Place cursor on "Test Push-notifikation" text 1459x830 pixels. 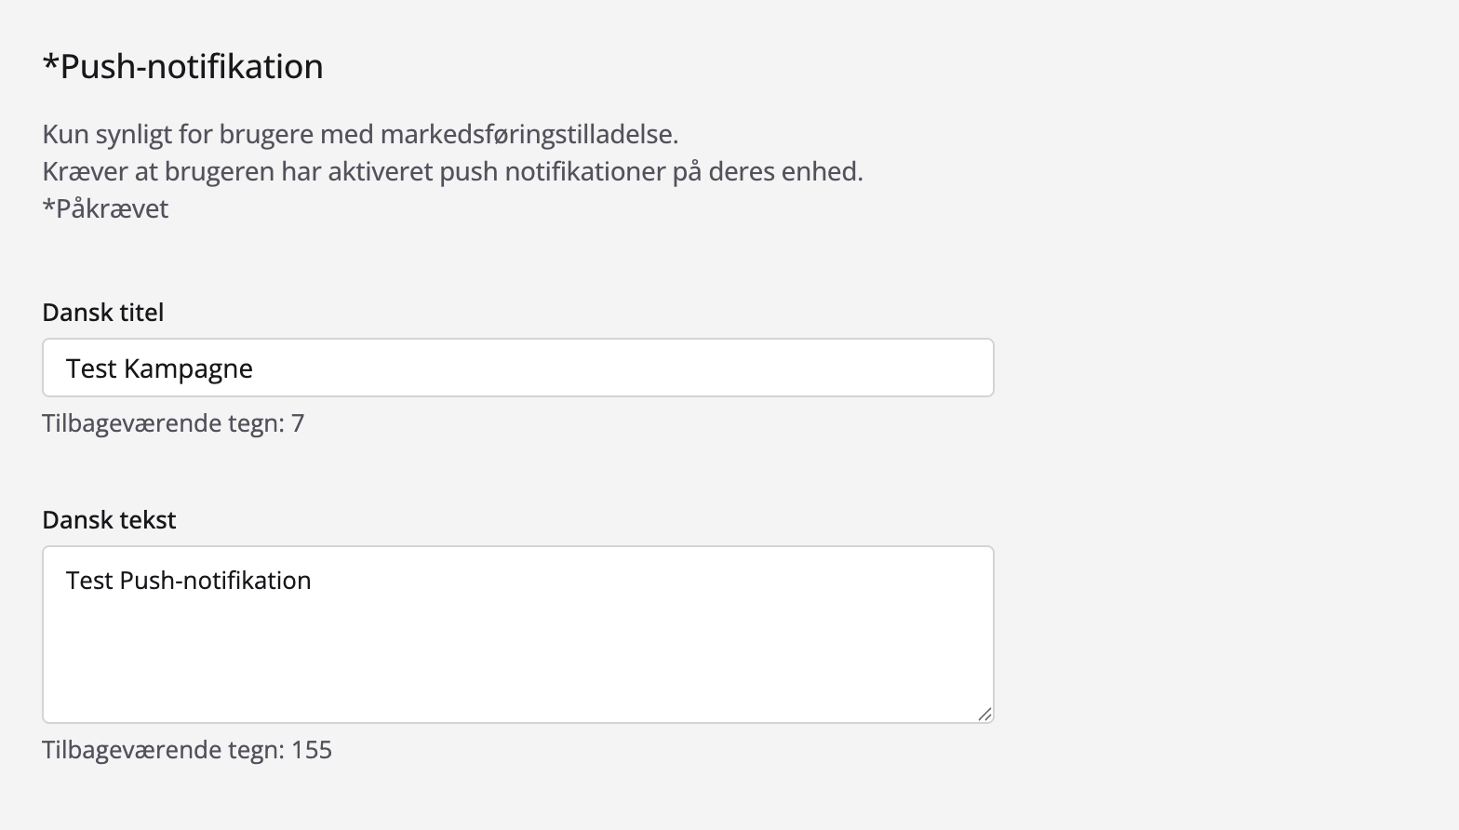click(x=188, y=581)
